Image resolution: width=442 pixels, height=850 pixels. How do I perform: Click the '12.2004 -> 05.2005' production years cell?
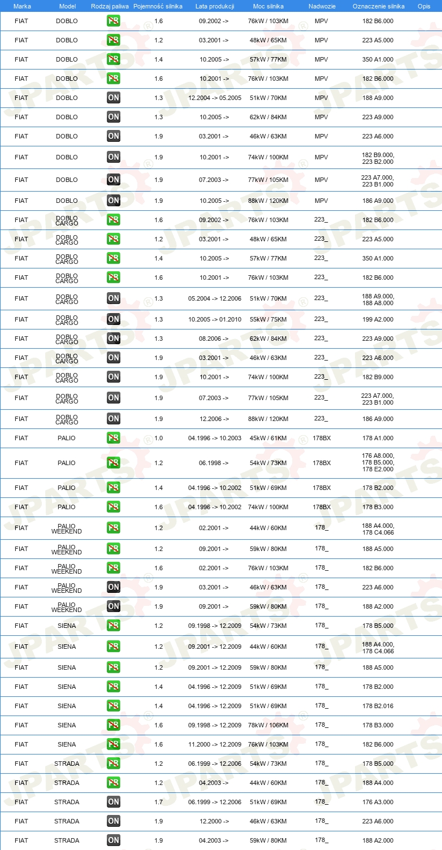pos(215,98)
